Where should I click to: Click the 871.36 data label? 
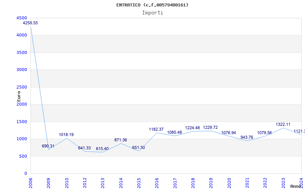click(120, 140)
